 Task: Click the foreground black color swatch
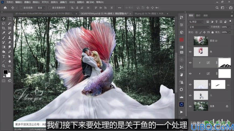6,72
